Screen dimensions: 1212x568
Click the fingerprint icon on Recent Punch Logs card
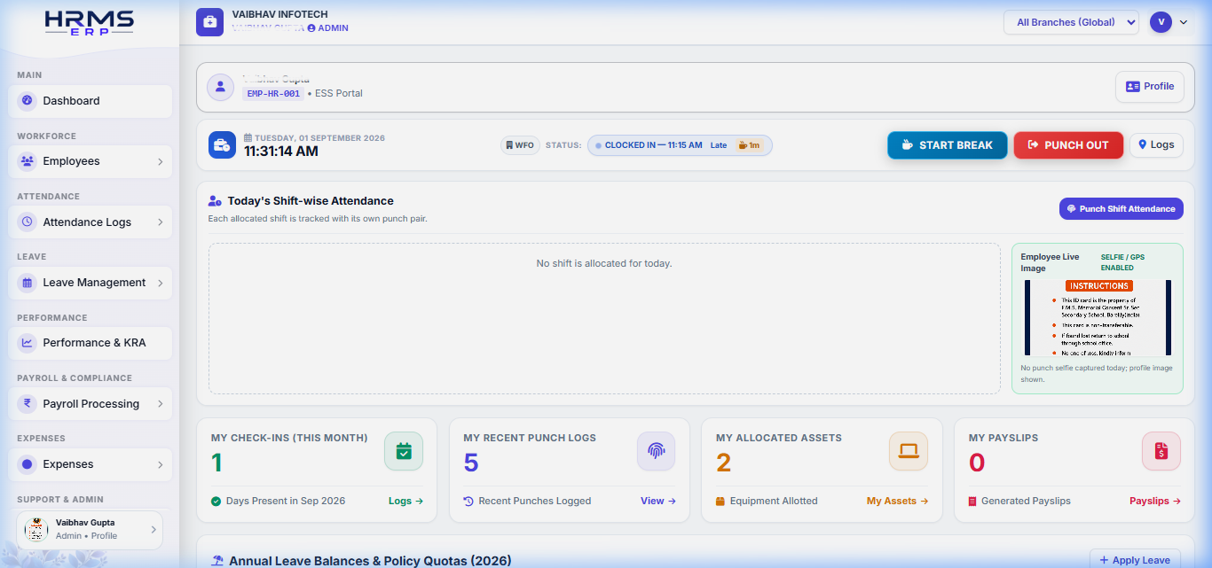[x=656, y=451]
